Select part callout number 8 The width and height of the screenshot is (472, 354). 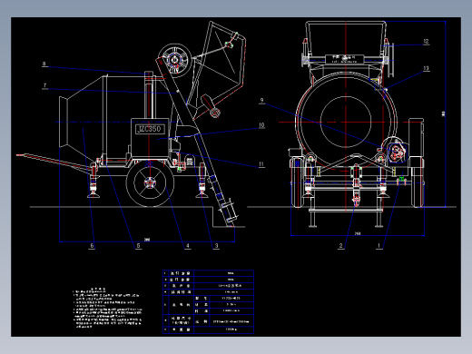click(44, 64)
